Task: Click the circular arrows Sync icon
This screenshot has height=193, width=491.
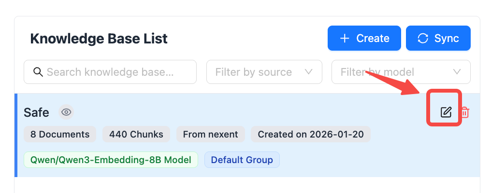Action: 423,39
